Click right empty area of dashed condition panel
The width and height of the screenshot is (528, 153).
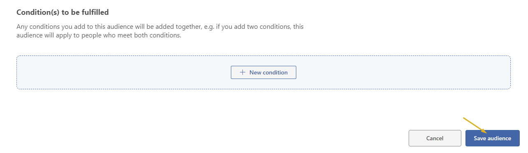[403, 72]
